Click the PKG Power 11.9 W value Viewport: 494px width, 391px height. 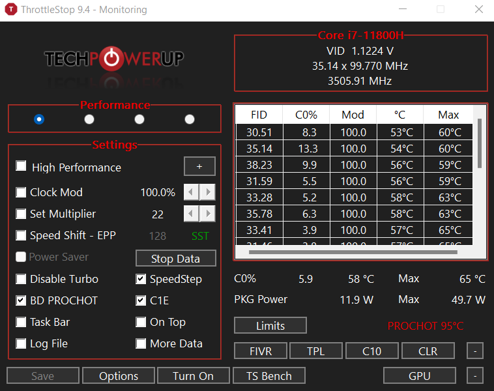(356, 300)
